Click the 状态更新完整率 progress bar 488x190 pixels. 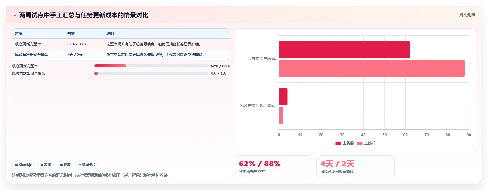(x=151, y=66)
